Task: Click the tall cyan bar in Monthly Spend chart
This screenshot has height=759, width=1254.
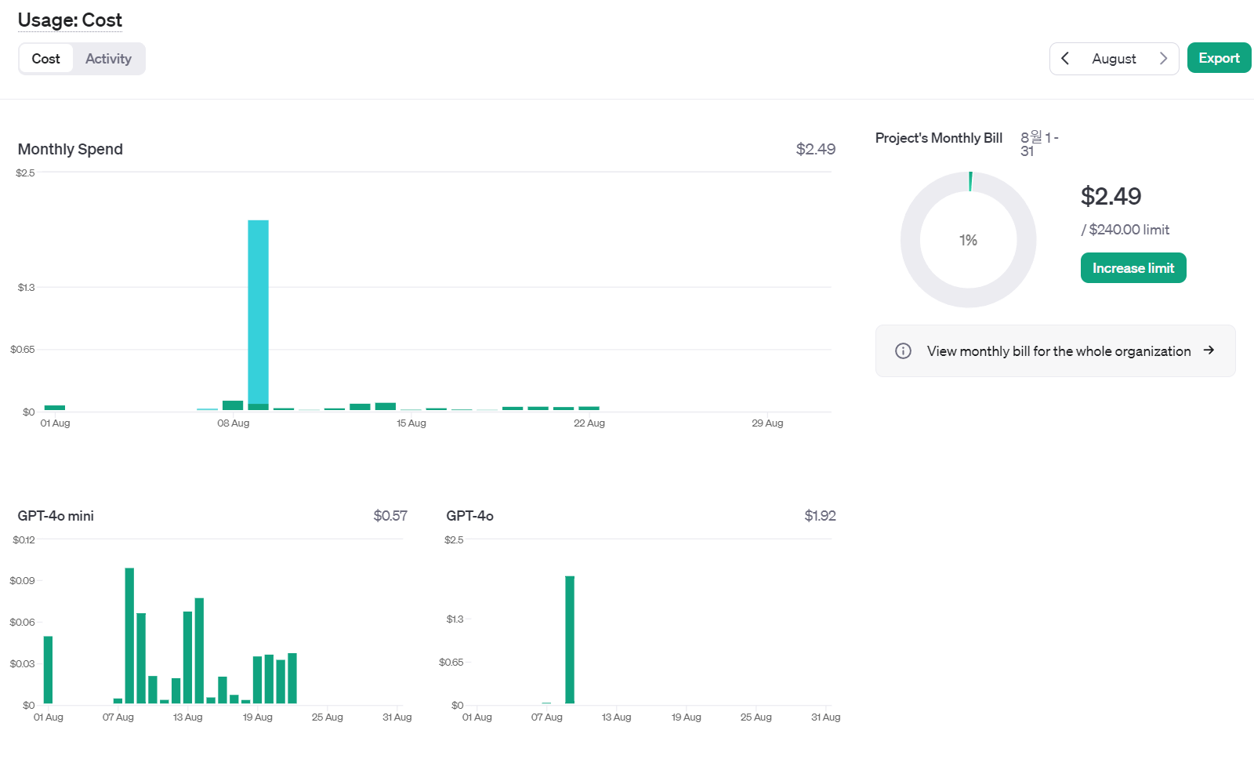Action: pyautogui.click(x=258, y=312)
